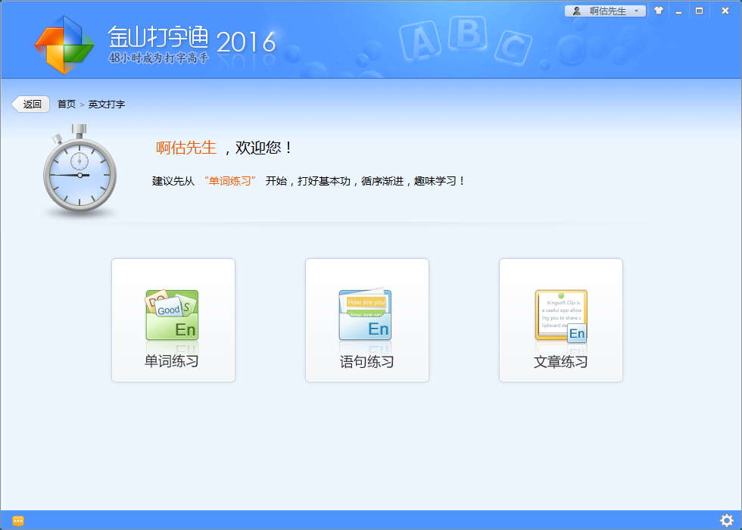The height and width of the screenshot is (530, 742).
Task: Click the orange 单词练习 suggestion link
Action: 230,181
